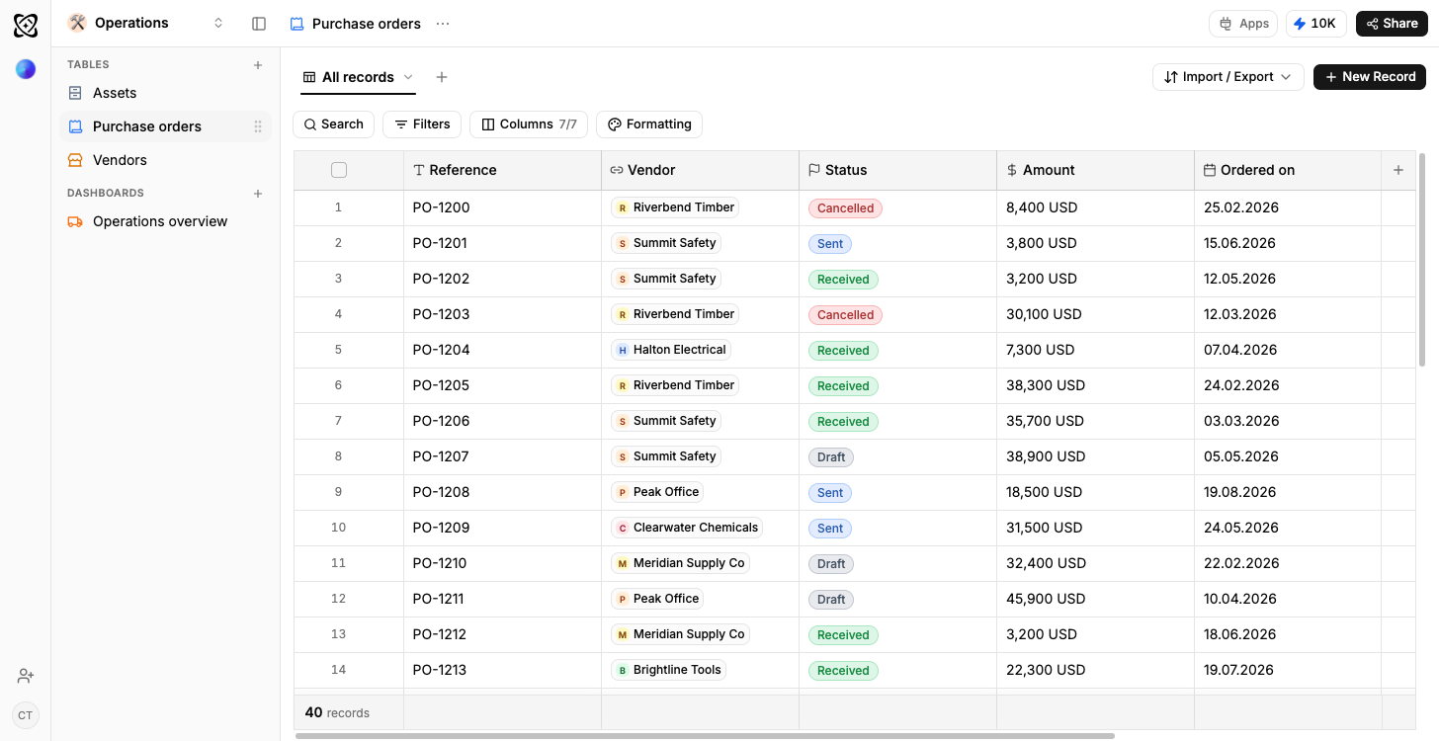This screenshot has width=1439, height=741.
Task: Click the PO-1212 reference cell
Action: pos(502,634)
